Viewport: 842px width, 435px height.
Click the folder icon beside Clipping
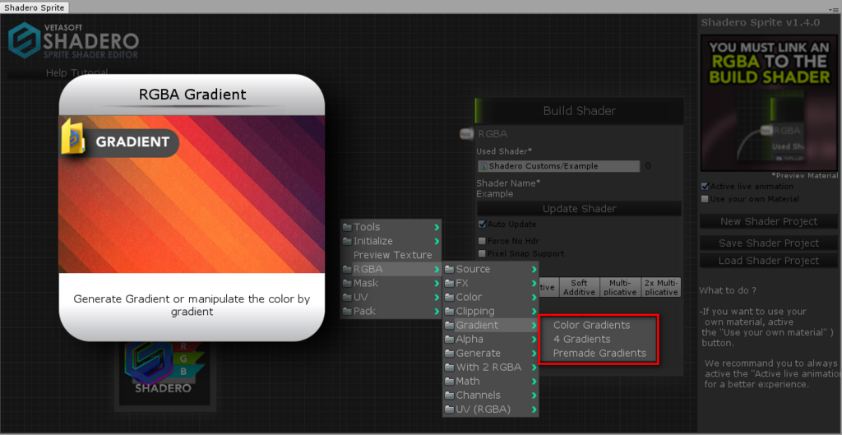[450, 311]
